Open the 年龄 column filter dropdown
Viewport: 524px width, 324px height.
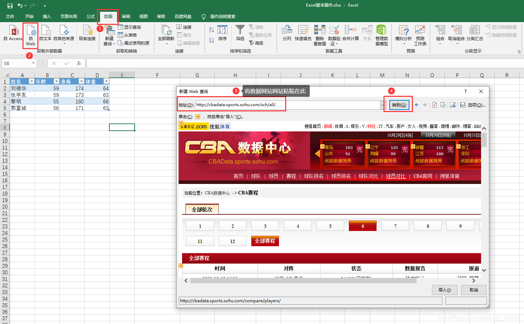coord(56,81)
